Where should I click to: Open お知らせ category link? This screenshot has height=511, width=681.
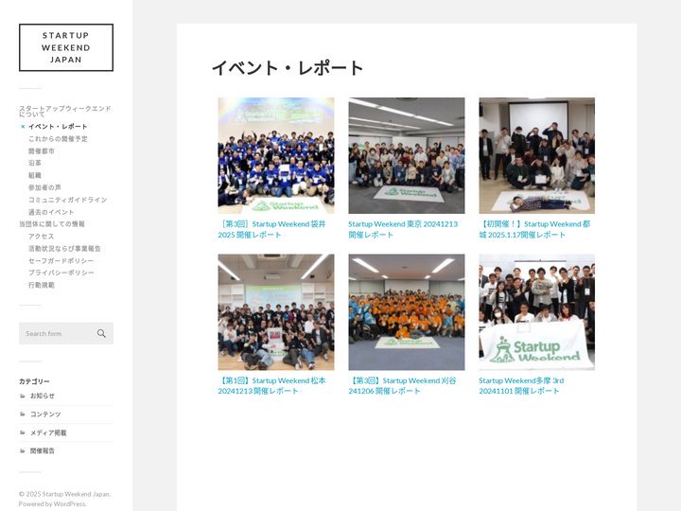tap(43, 396)
